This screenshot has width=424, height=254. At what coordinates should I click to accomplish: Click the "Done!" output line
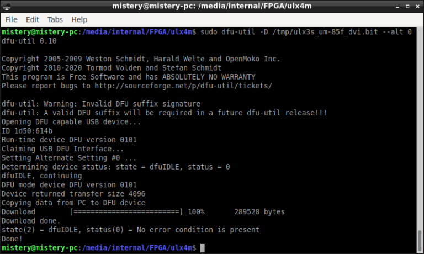pyautogui.click(x=13, y=239)
